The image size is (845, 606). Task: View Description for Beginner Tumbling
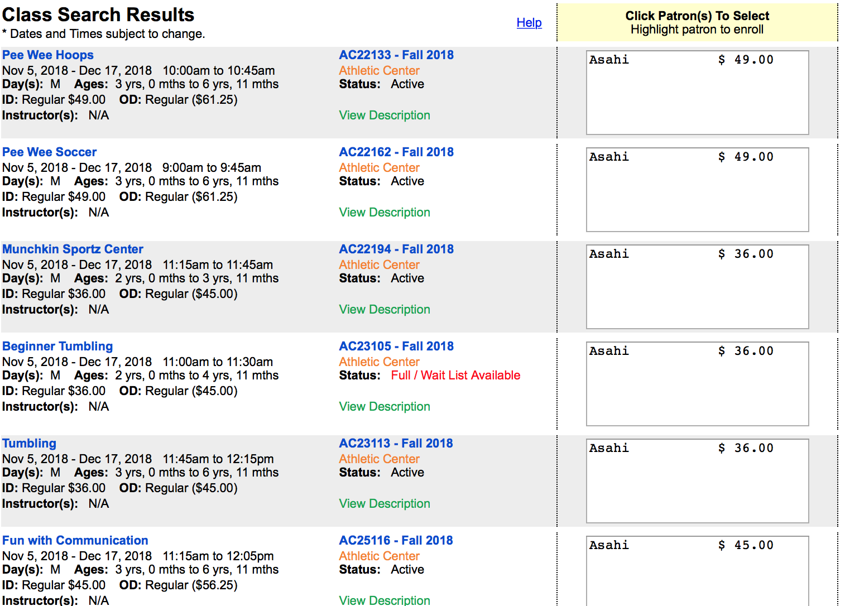[x=384, y=407]
